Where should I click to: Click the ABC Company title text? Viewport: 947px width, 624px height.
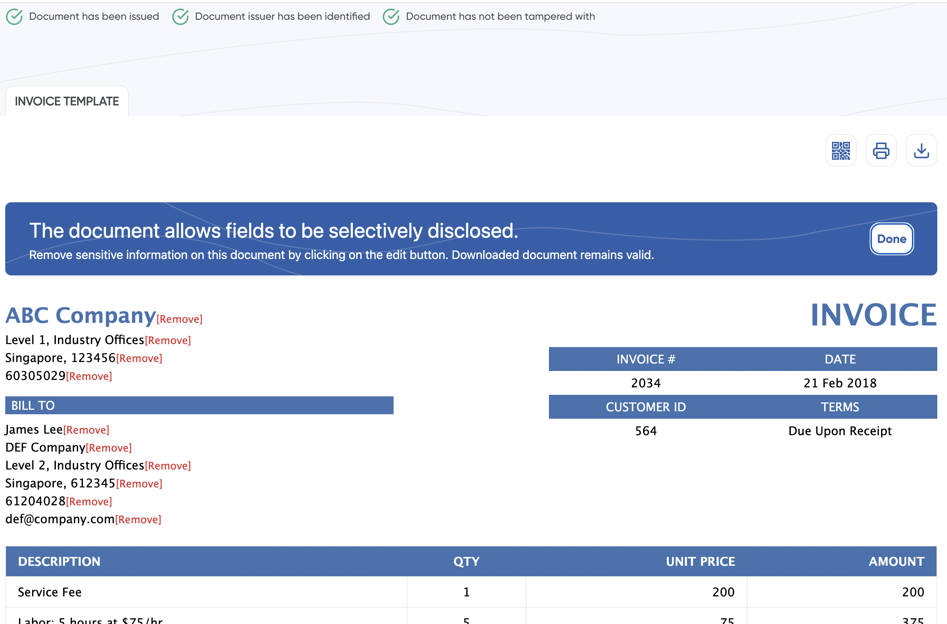coord(81,315)
